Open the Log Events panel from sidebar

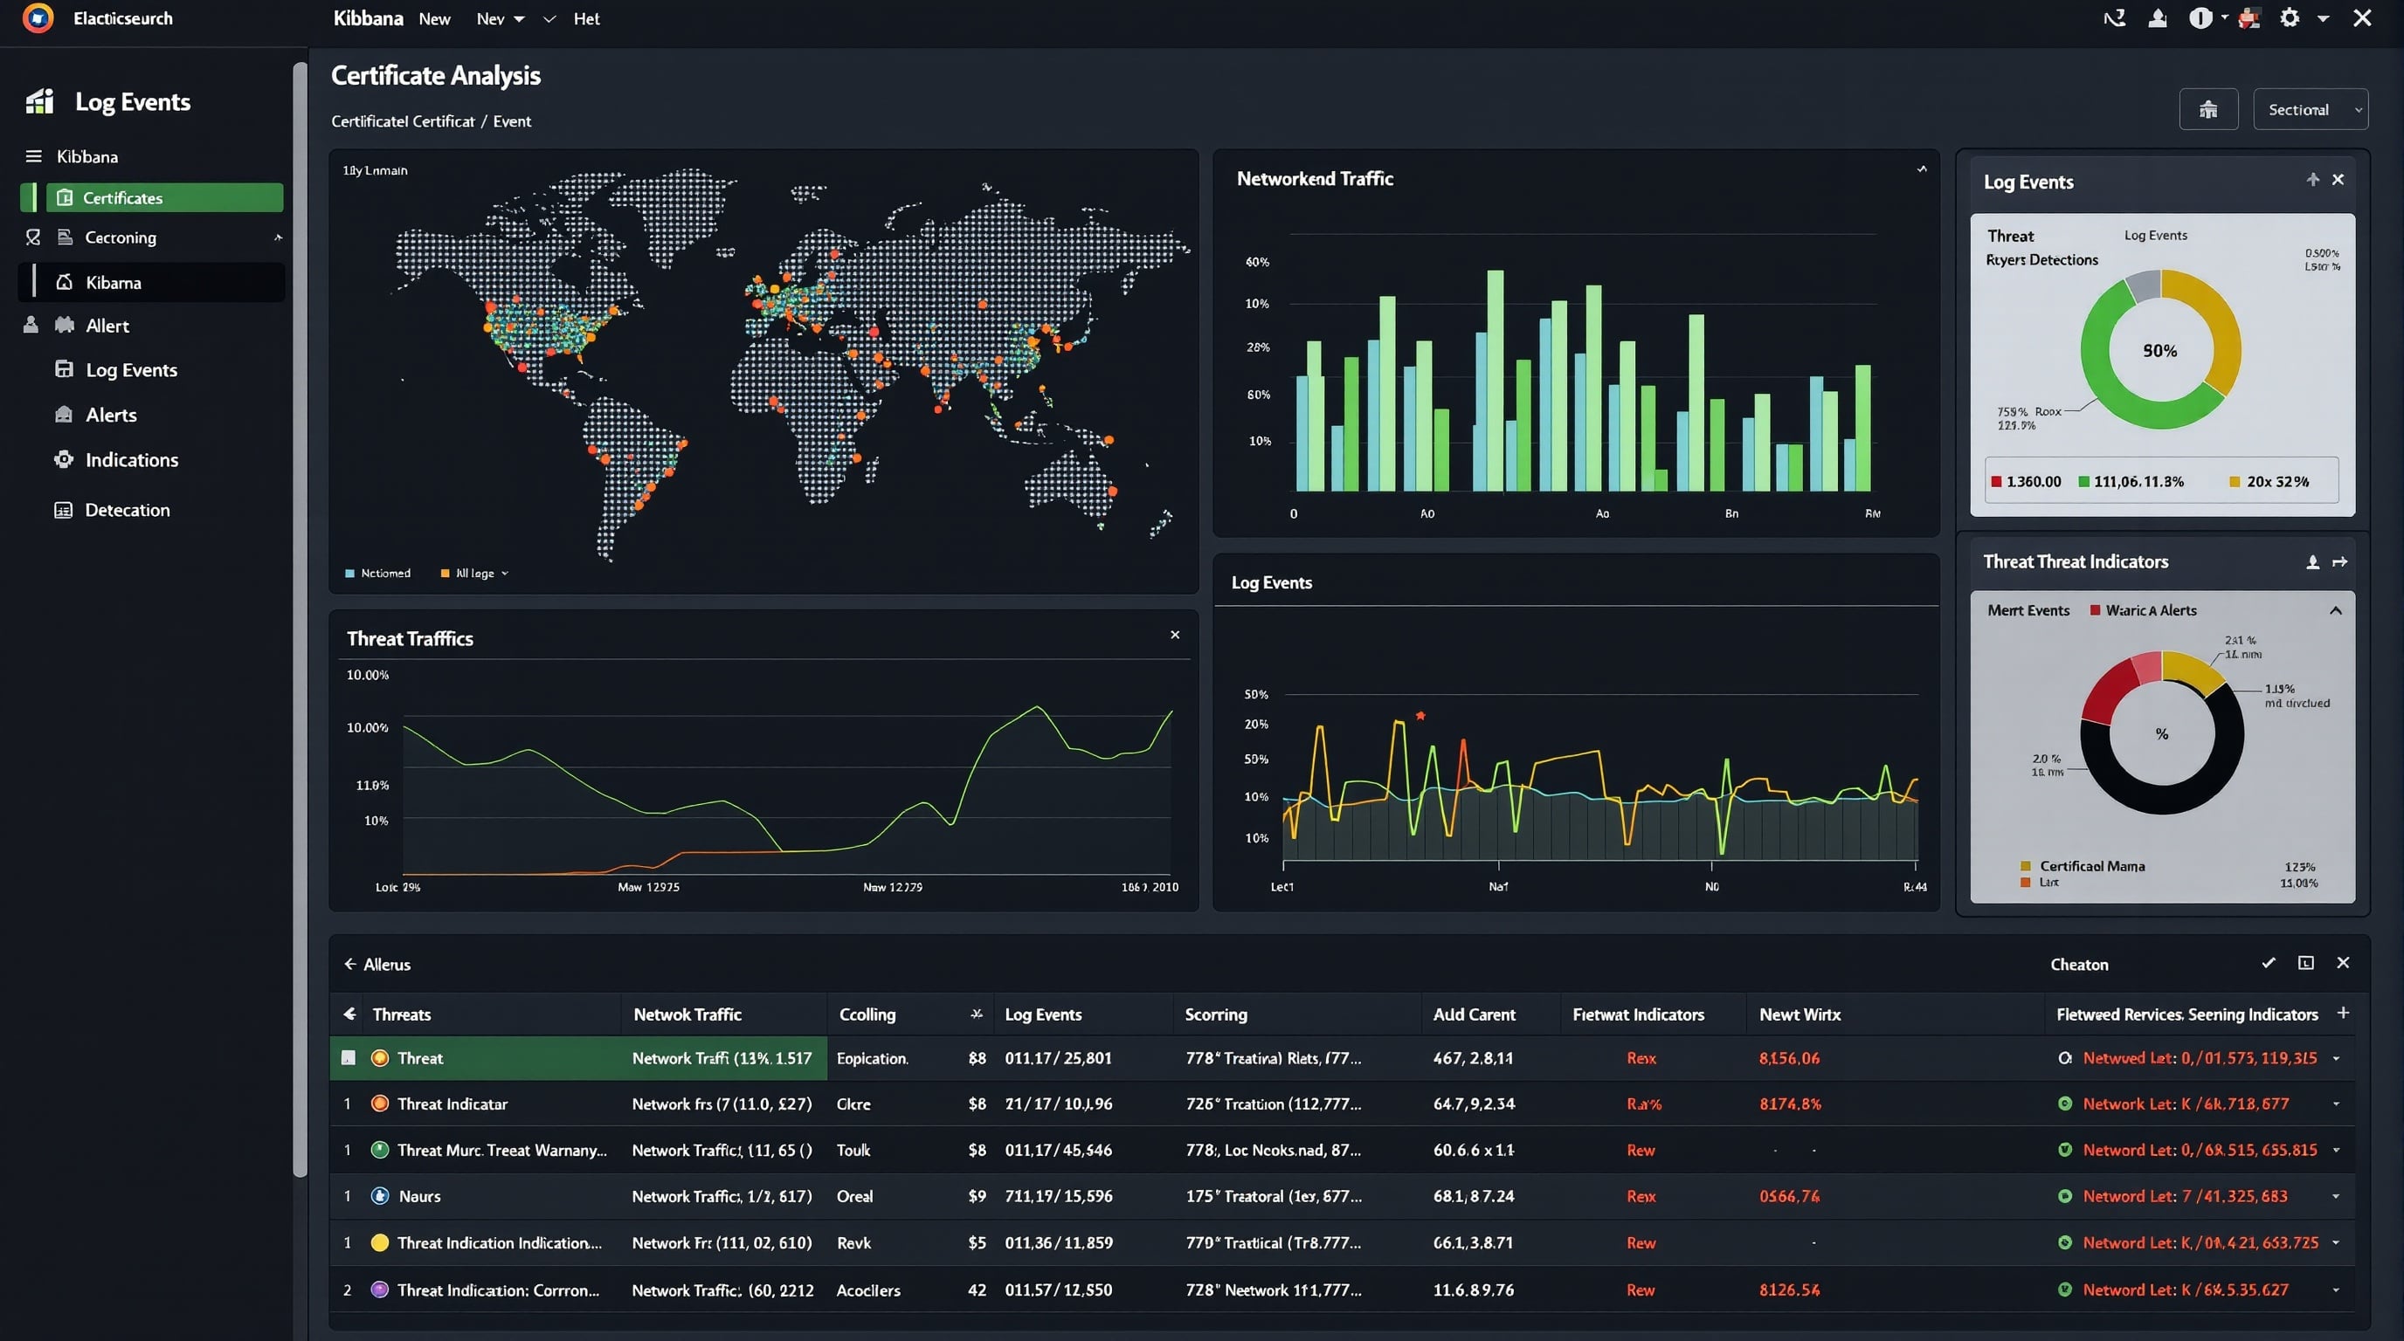[132, 369]
